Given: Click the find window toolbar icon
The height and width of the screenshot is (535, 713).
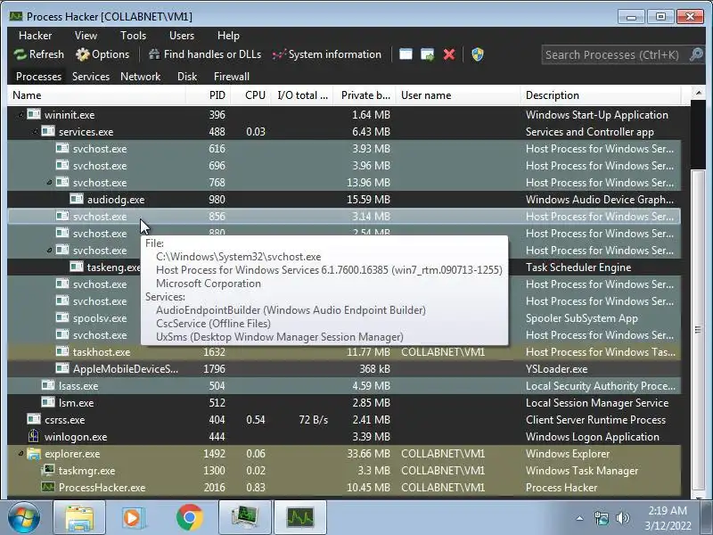Looking at the screenshot, I should [x=406, y=54].
